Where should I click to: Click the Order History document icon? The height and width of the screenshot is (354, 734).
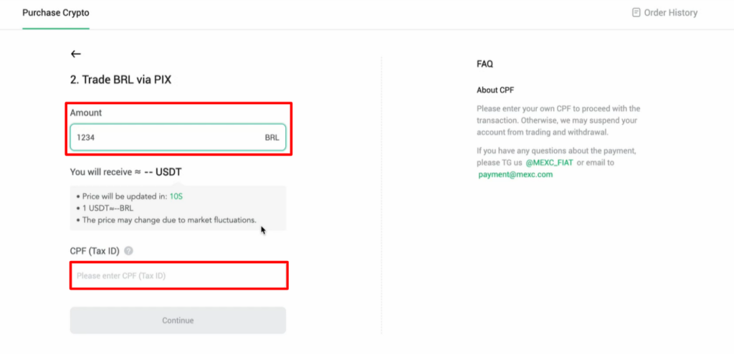[636, 13]
